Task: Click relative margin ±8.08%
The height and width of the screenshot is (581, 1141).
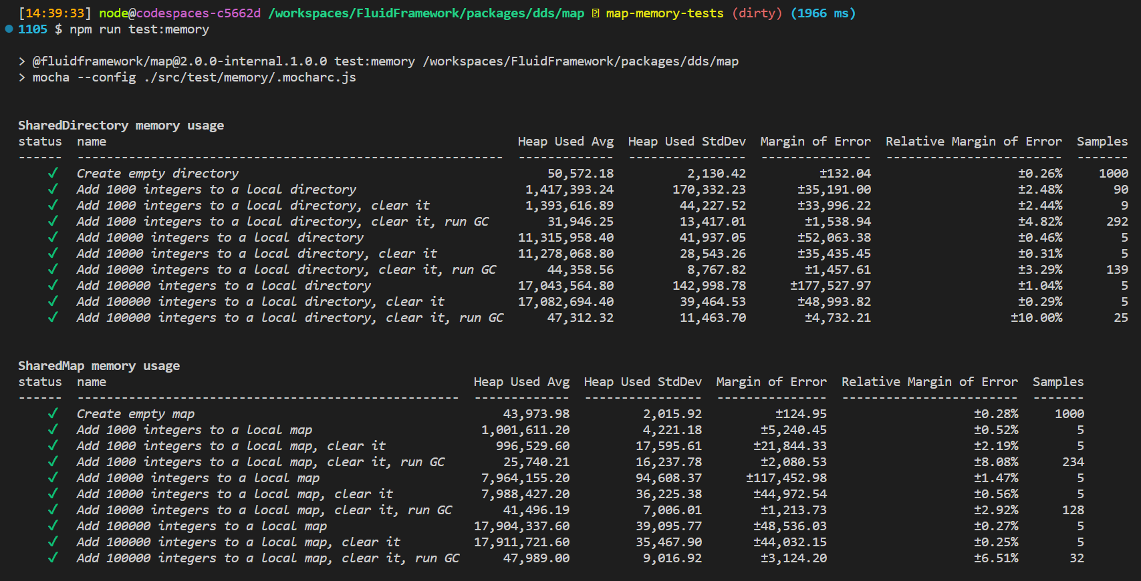Action: tap(996, 462)
